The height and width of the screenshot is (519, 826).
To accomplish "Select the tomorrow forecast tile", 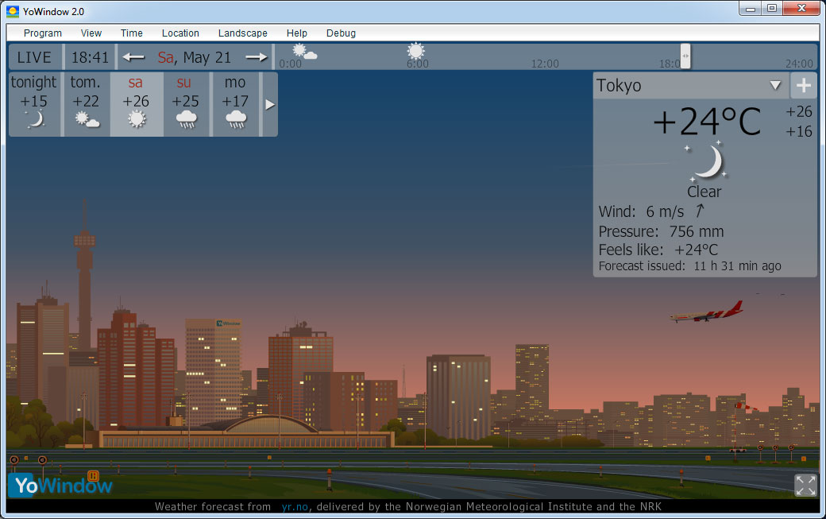I will tap(86, 103).
